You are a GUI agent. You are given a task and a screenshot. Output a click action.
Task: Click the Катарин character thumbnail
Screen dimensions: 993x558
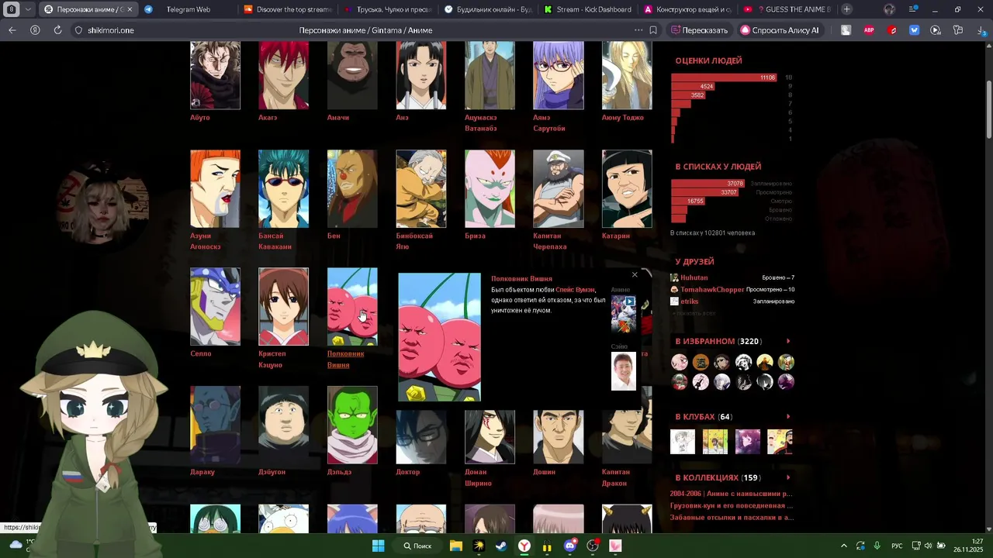pos(627,188)
